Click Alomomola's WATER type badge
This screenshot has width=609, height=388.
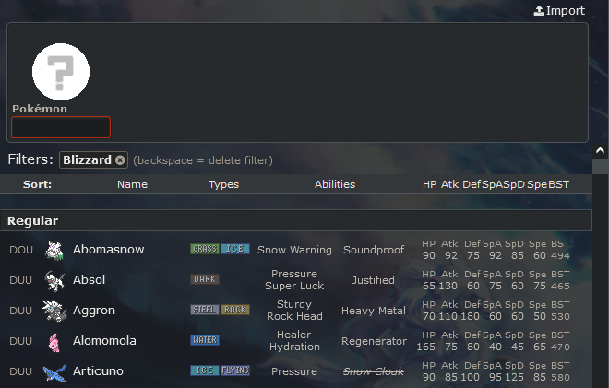pyautogui.click(x=205, y=340)
